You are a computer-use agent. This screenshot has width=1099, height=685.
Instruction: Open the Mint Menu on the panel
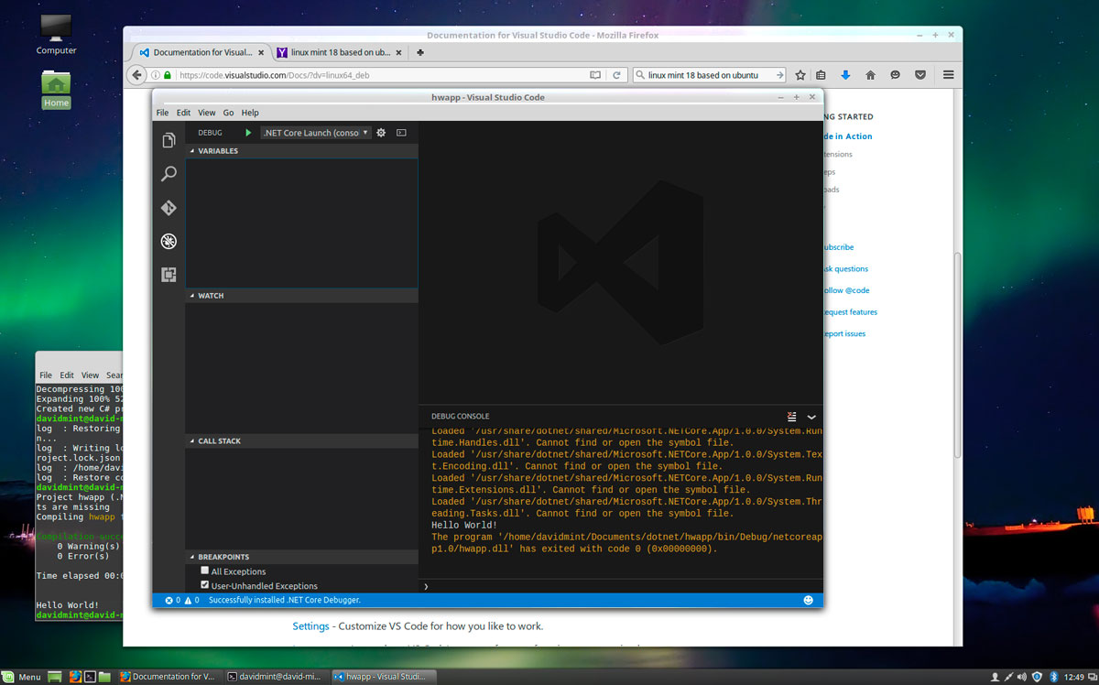[22, 677]
